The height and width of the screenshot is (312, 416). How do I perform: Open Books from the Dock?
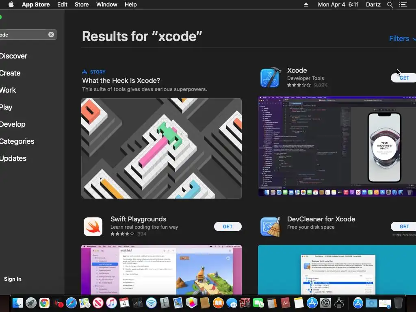[x=218, y=303]
